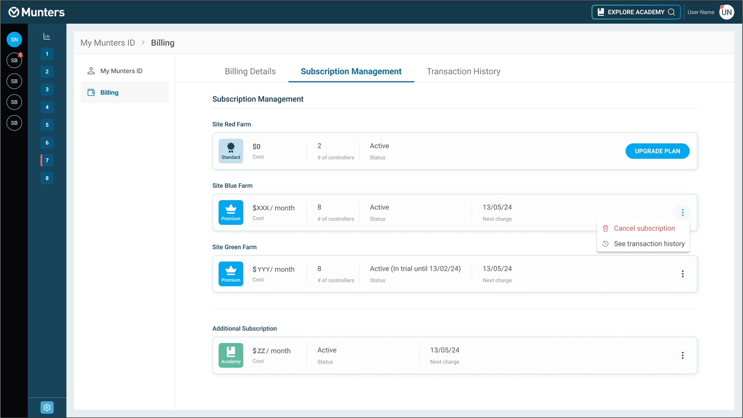Click the Standard plan badge for Red Farm
Viewport: 743px width, 418px height.
pyautogui.click(x=231, y=151)
